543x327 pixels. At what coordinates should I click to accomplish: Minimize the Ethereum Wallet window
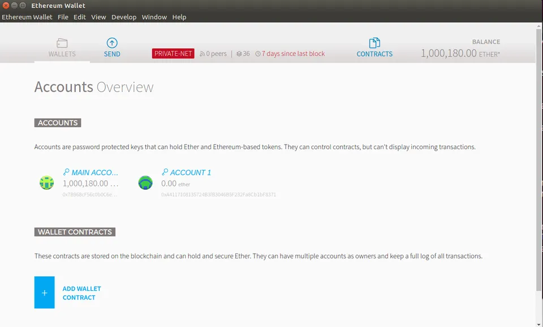(x=14, y=5)
